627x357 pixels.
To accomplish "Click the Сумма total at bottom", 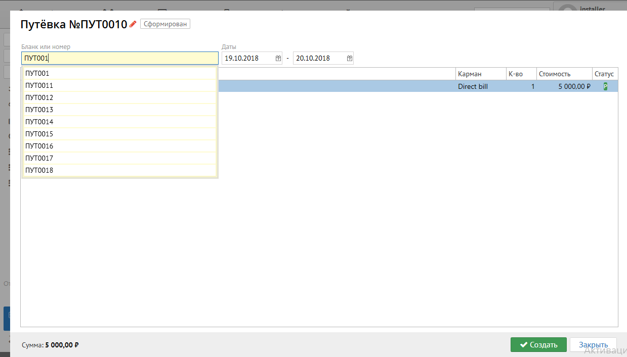I will (x=50, y=345).
